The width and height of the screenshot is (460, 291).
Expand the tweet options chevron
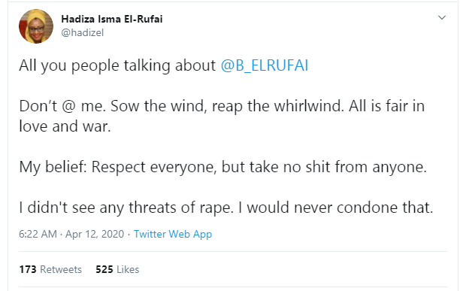(x=442, y=17)
